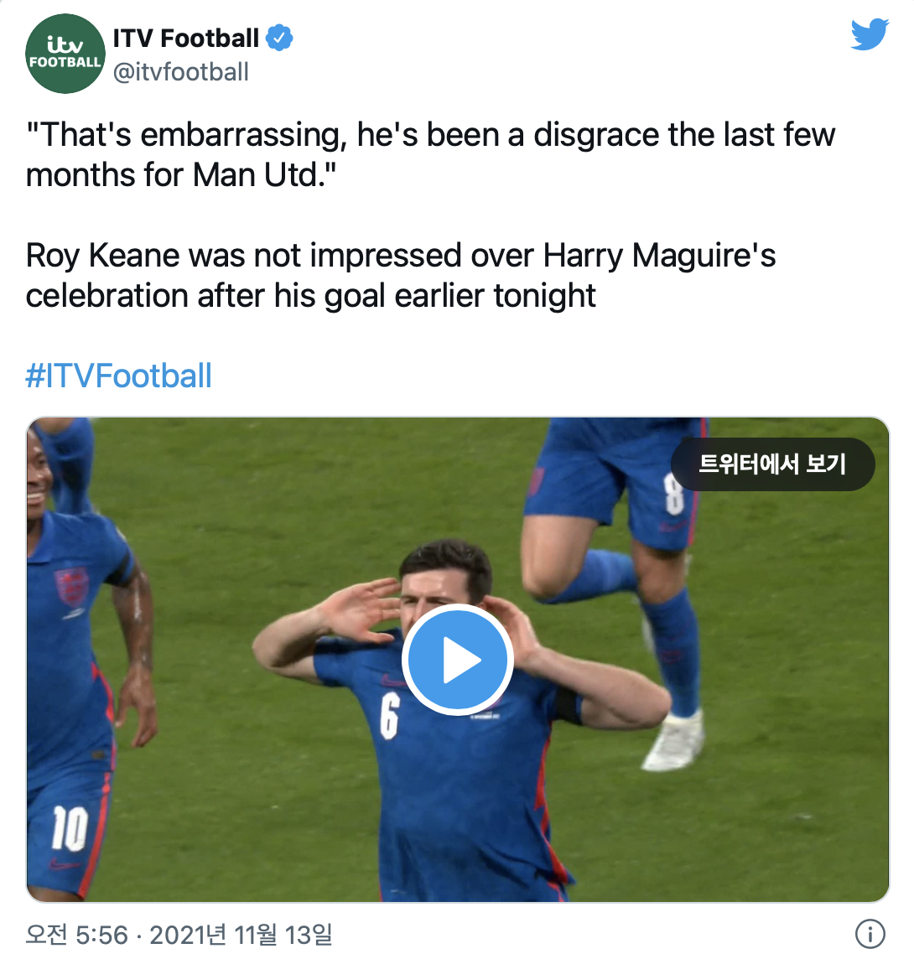Click the ITV Football profile avatar
This screenshot has height=959, width=914.
(64, 54)
